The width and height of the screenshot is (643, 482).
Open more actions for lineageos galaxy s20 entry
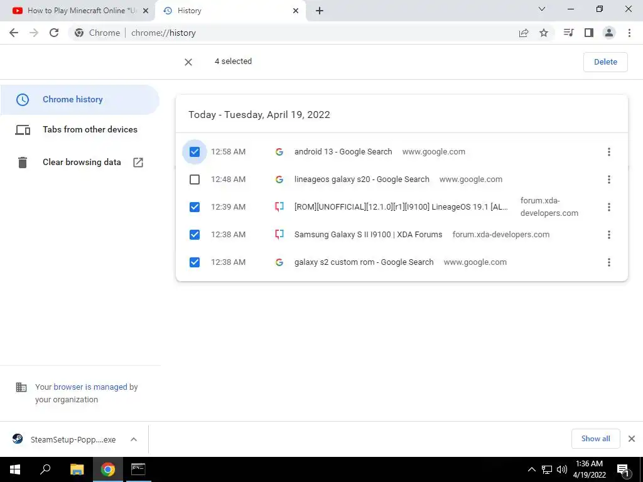(609, 179)
